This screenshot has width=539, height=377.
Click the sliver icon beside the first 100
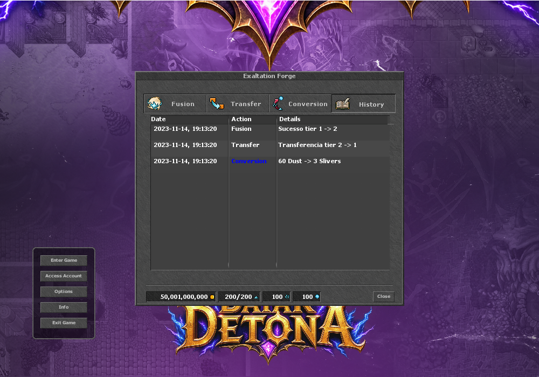coord(287,297)
